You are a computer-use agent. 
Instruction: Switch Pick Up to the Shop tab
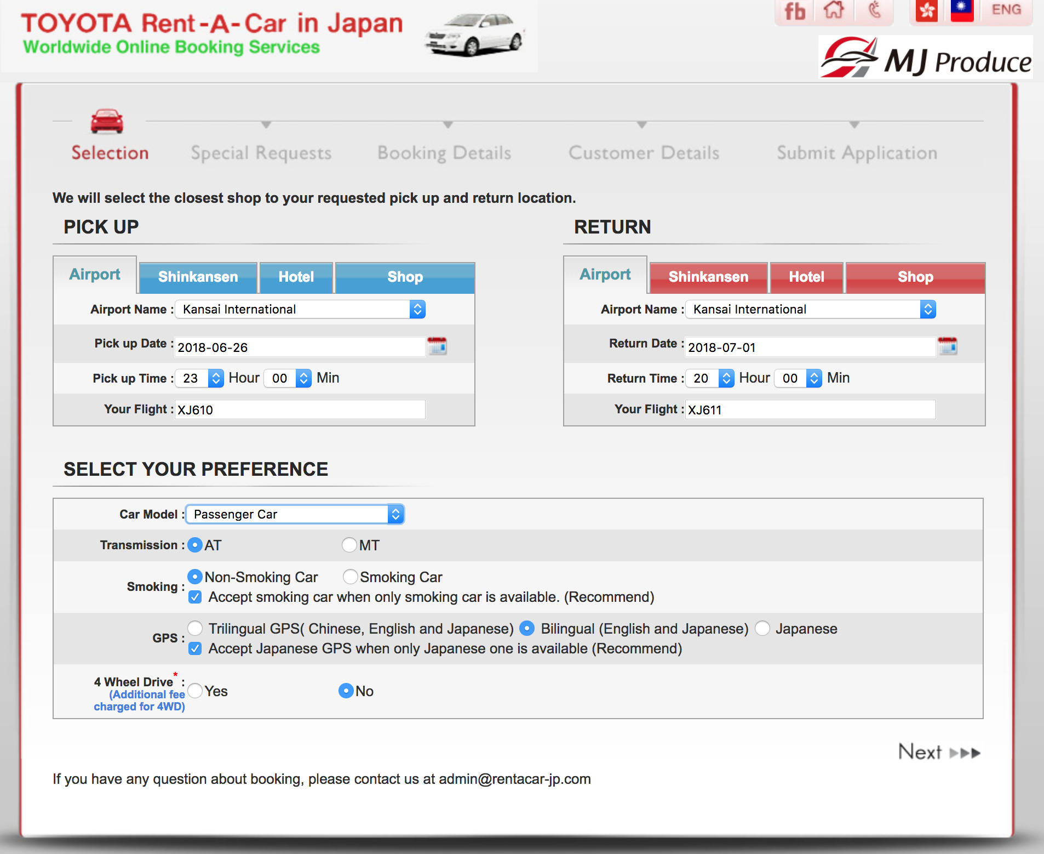coord(405,277)
